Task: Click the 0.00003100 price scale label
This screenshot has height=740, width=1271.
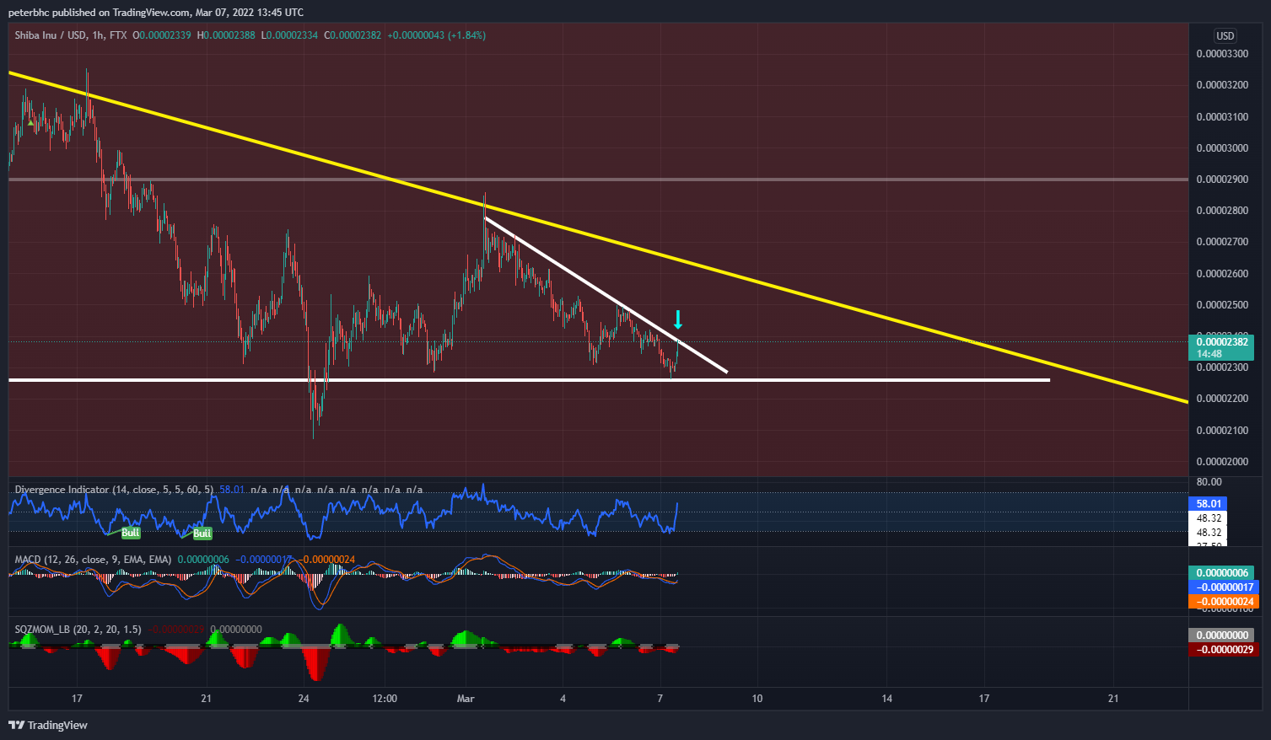Action: [x=1222, y=117]
